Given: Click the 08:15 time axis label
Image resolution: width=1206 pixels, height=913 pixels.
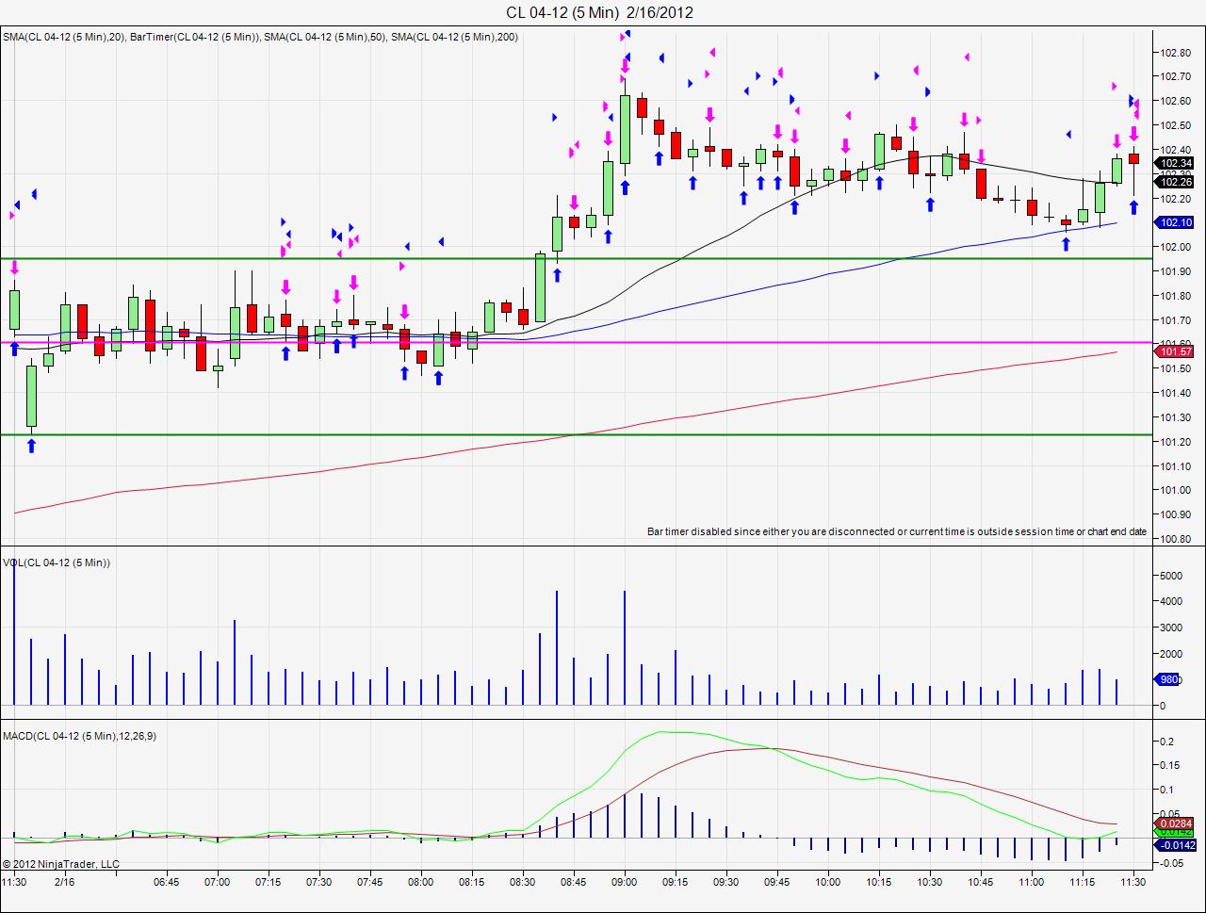Looking at the screenshot, I should click(472, 882).
